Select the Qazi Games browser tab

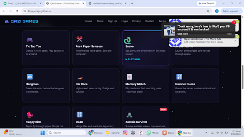click(65, 4)
